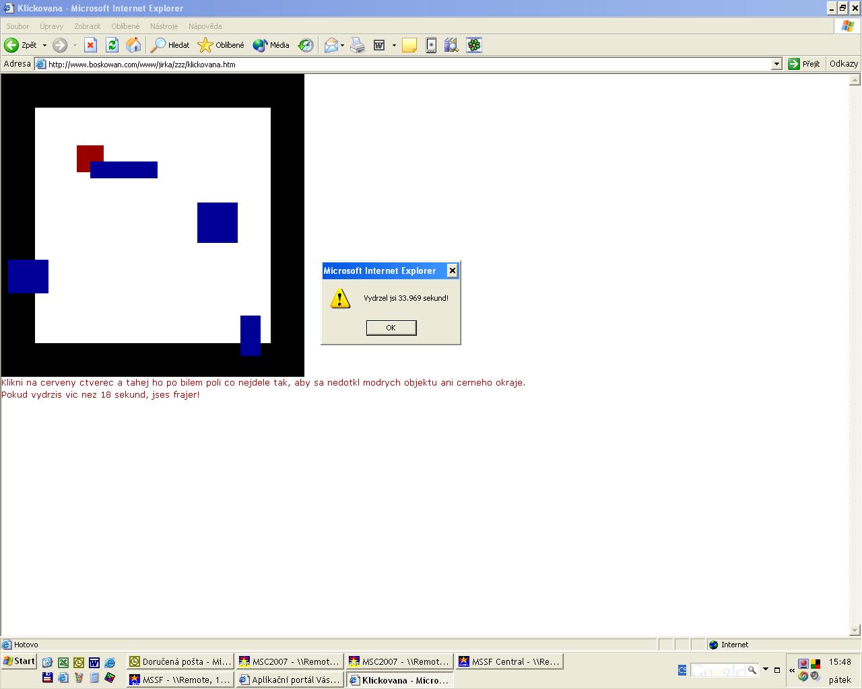Screen dimensions: 862x689
Task: Open the History toolbar icon
Action: (306, 45)
